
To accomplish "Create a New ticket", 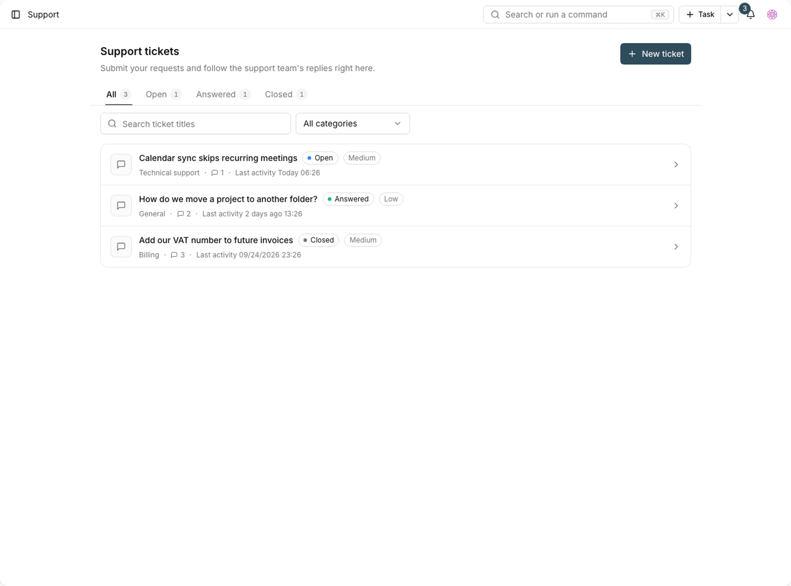I will point(656,54).
